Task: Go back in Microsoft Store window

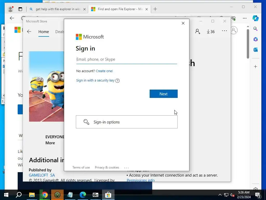Action: (29, 32)
